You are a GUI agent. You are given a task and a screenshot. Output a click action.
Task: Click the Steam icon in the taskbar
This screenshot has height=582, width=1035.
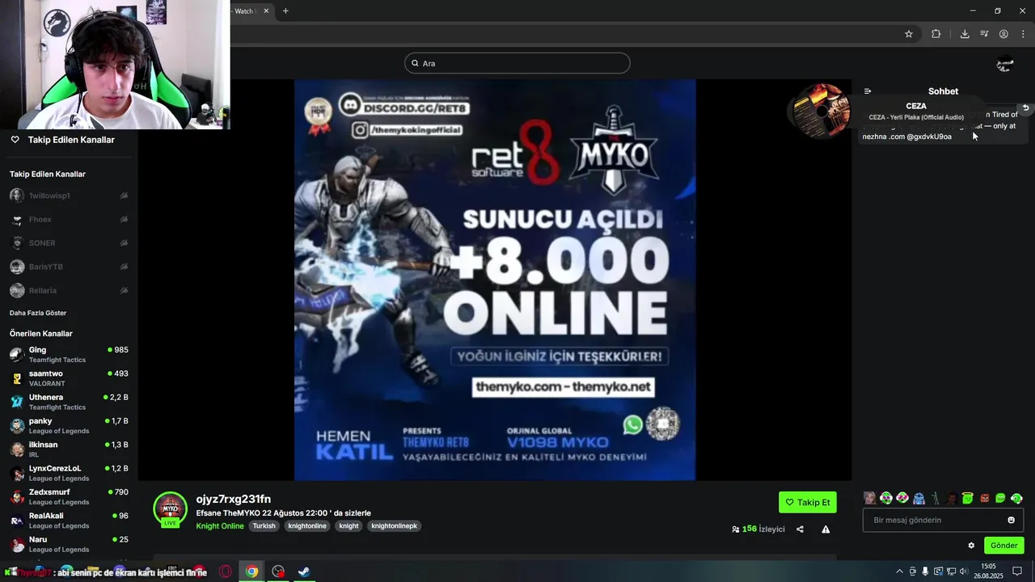(304, 571)
